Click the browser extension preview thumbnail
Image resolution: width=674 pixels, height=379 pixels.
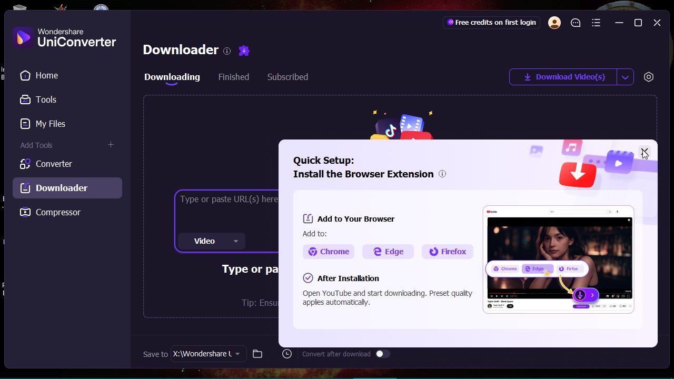coord(558,260)
